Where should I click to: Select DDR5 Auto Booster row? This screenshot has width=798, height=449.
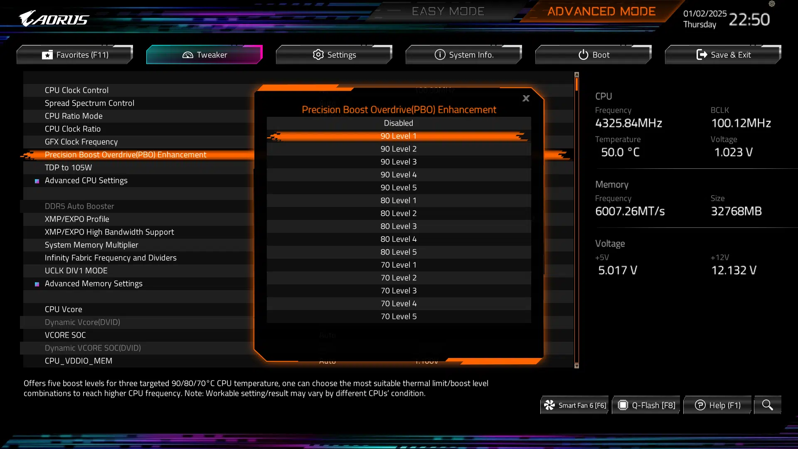click(x=137, y=206)
